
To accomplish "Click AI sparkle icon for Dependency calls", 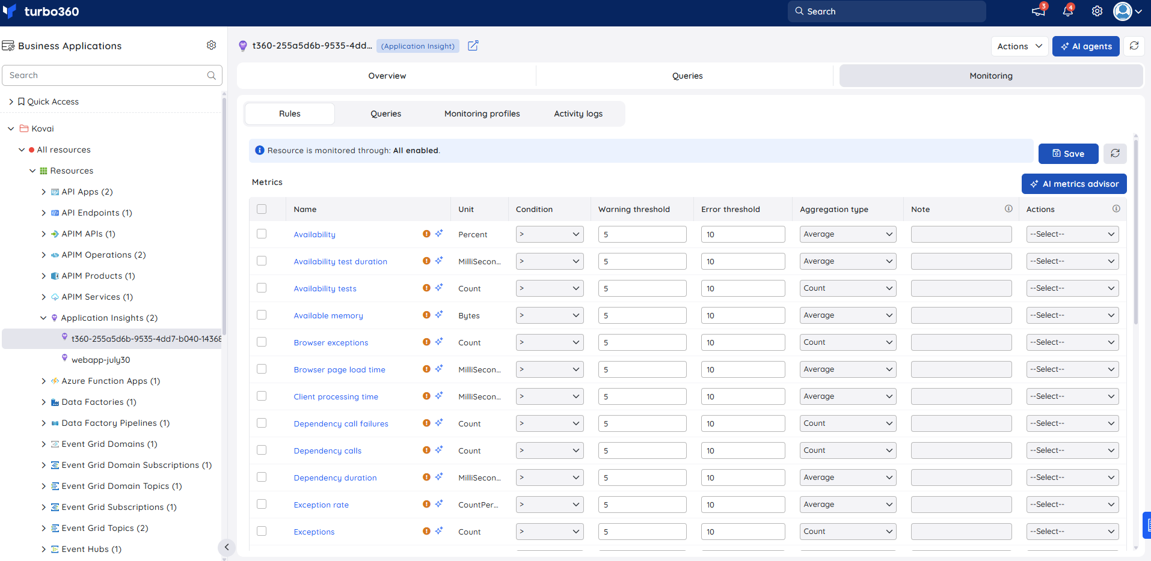I will pos(439,449).
